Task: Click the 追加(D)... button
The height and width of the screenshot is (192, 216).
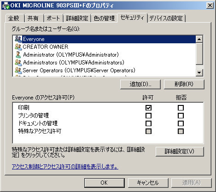Action: [140, 84]
